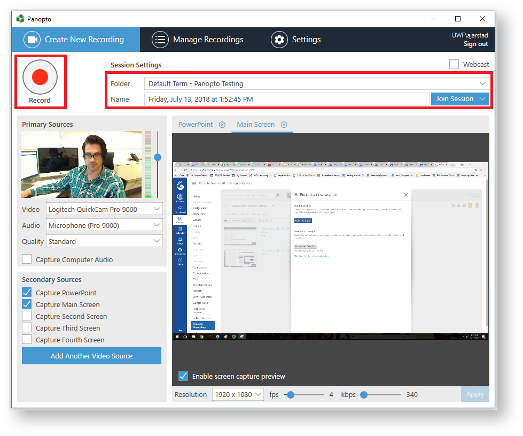This screenshot has height=436, width=523.
Task: Click the gear icon beside Settings
Action: [x=279, y=40]
